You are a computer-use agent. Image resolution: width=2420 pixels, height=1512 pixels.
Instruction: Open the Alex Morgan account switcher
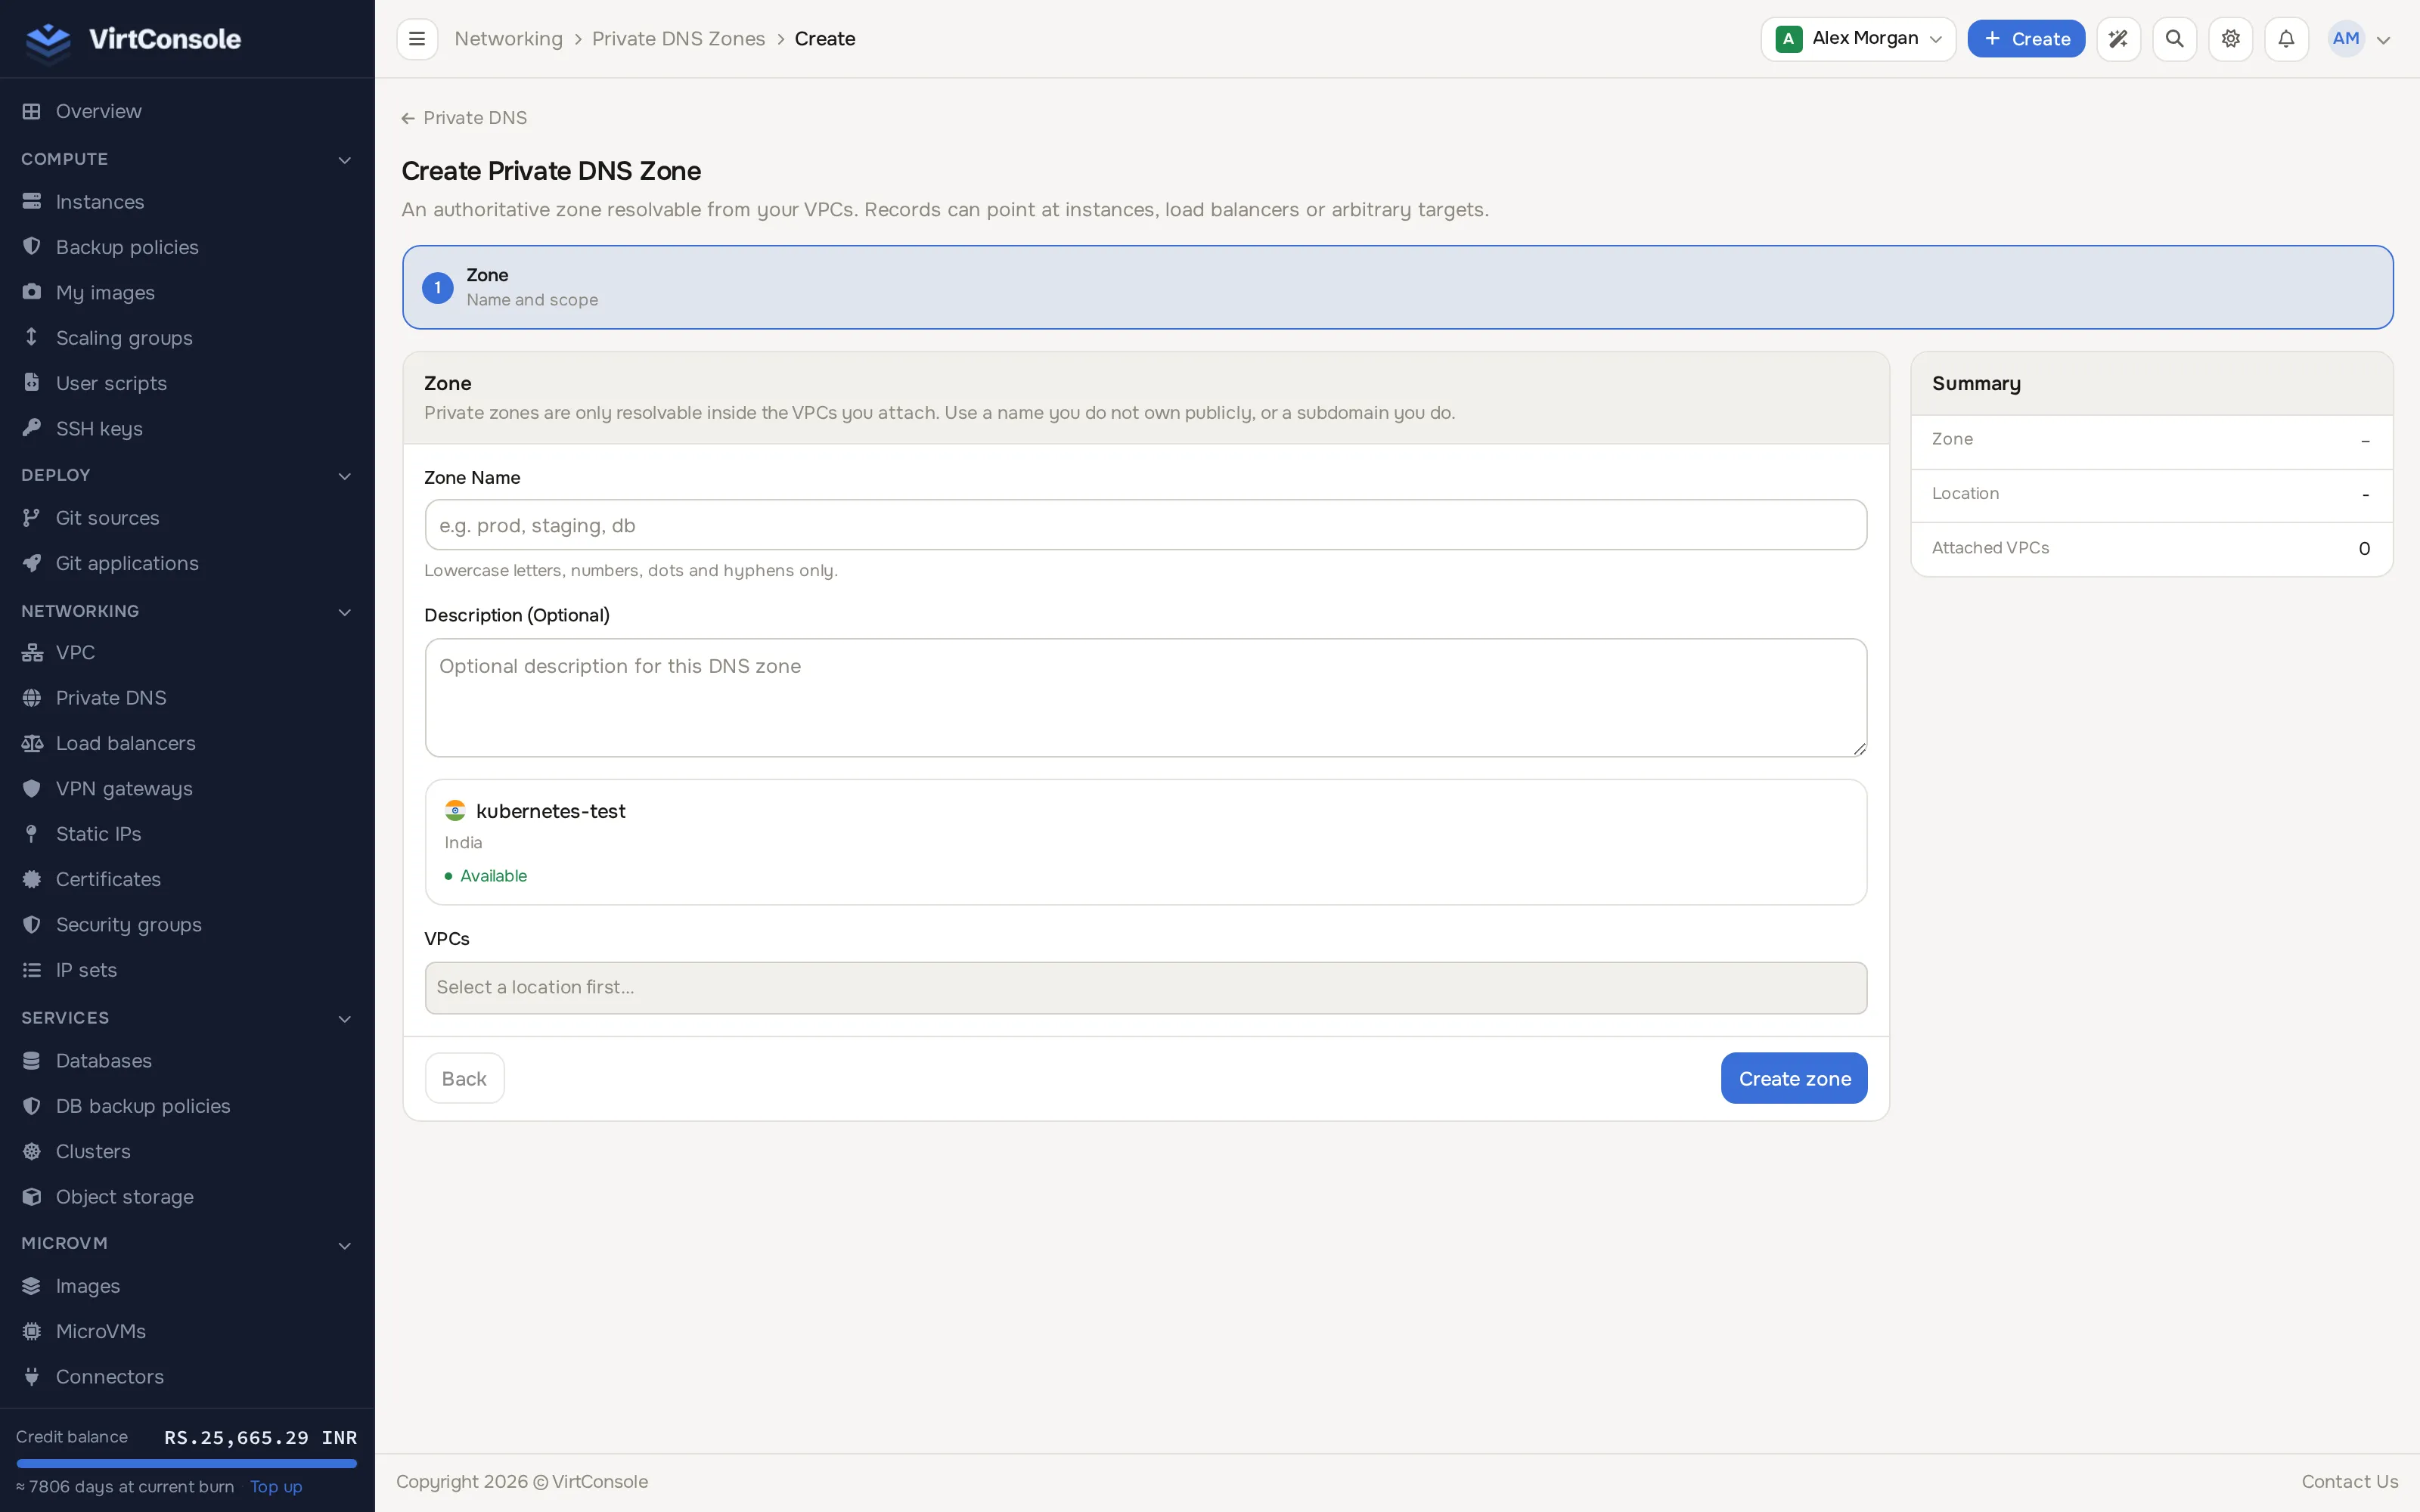coord(1858,39)
